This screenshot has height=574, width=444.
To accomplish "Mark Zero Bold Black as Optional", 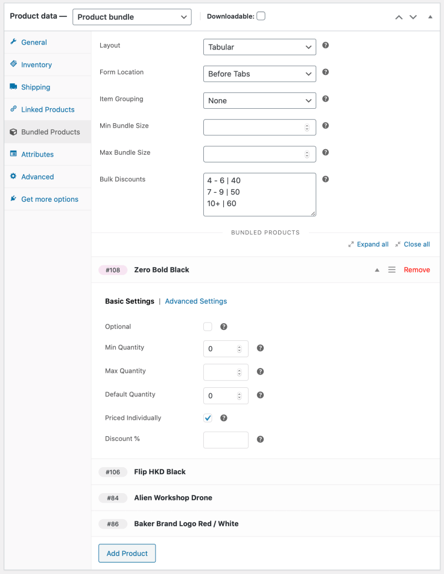I will coord(208,326).
